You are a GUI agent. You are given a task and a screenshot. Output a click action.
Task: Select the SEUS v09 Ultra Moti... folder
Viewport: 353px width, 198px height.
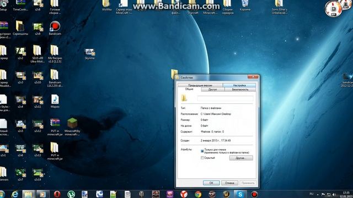pos(38,53)
